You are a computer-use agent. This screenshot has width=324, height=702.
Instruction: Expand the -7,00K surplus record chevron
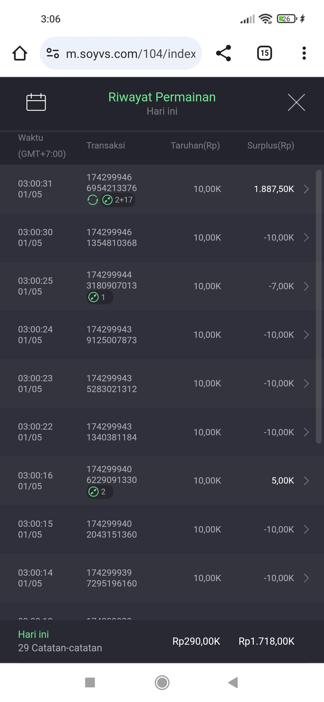[306, 286]
